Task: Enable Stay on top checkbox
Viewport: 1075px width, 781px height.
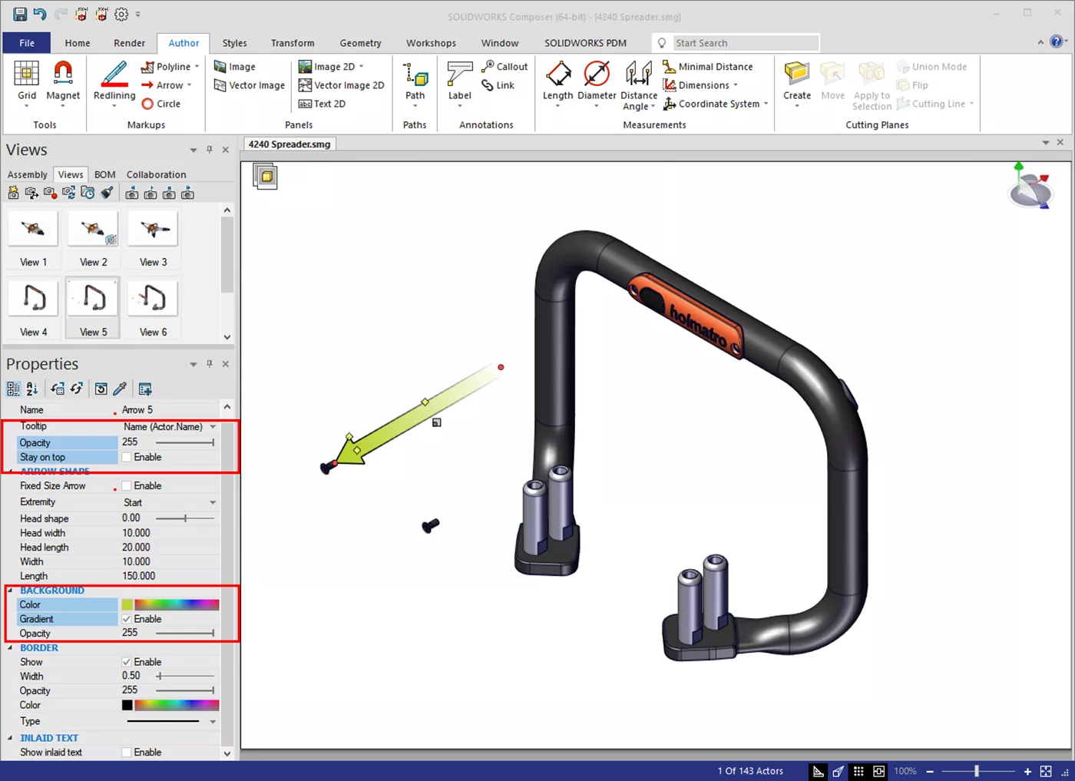Action: click(x=127, y=457)
